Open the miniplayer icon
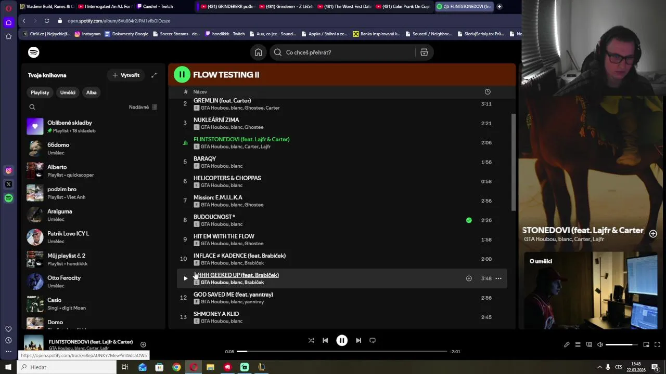The height and width of the screenshot is (374, 666). click(646, 344)
